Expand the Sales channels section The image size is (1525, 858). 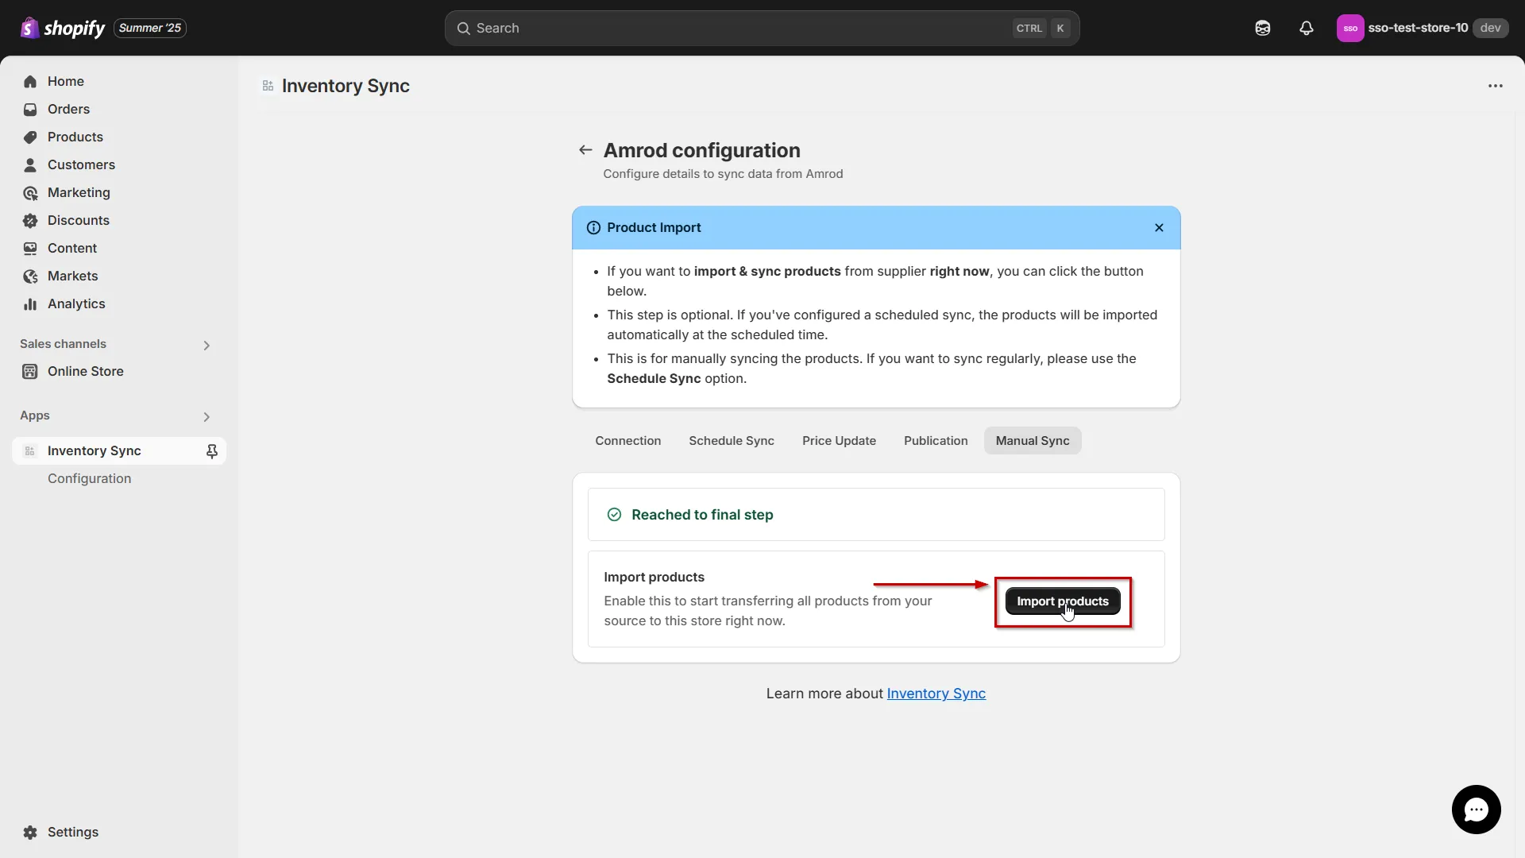[207, 345]
